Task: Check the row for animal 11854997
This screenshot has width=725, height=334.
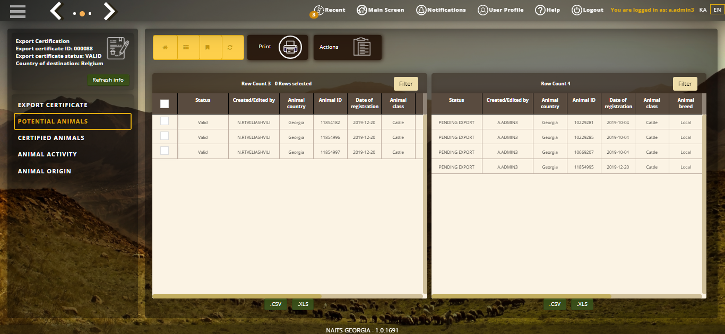Action: coord(165,151)
